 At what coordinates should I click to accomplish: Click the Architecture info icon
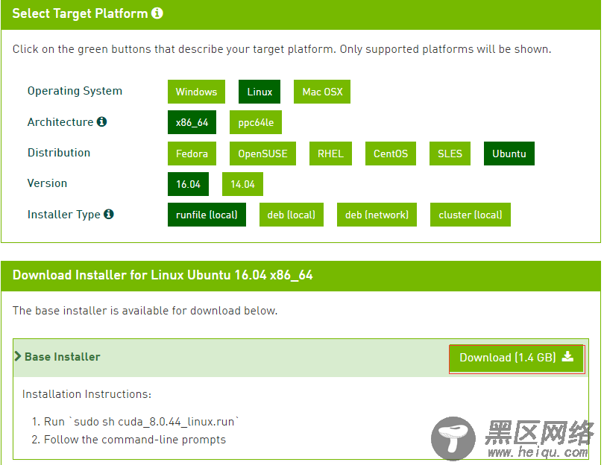(x=101, y=121)
